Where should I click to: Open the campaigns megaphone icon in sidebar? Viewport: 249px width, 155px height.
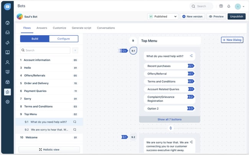(x=8, y=42)
